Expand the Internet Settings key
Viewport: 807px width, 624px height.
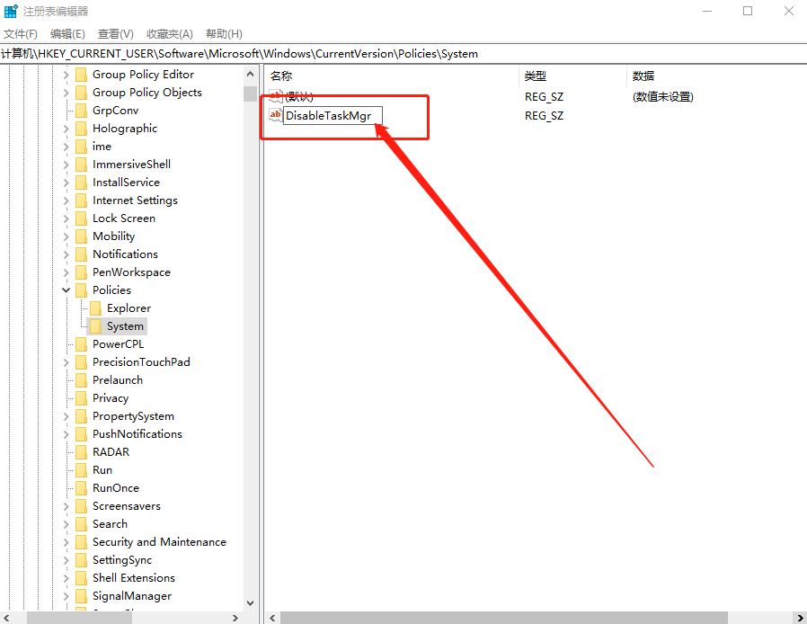click(x=66, y=201)
